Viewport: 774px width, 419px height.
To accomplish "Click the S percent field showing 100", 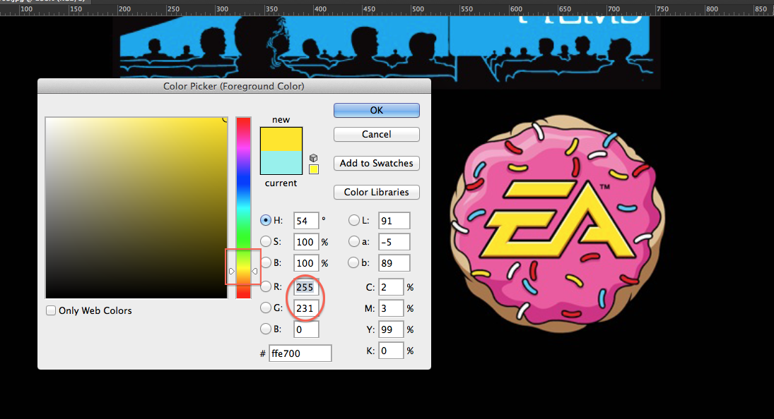I will pos(306,242).
